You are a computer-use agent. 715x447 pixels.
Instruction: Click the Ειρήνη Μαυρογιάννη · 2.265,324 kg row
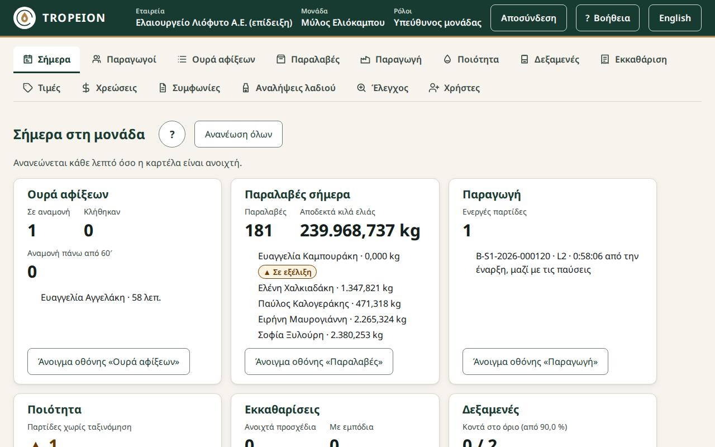[x=332, y=319]
